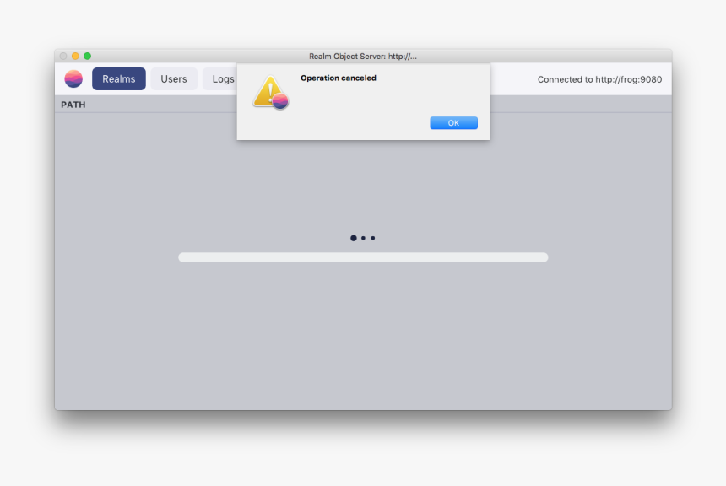
Task: Maximize the window with the green button
Action: (x=87, y=56)
